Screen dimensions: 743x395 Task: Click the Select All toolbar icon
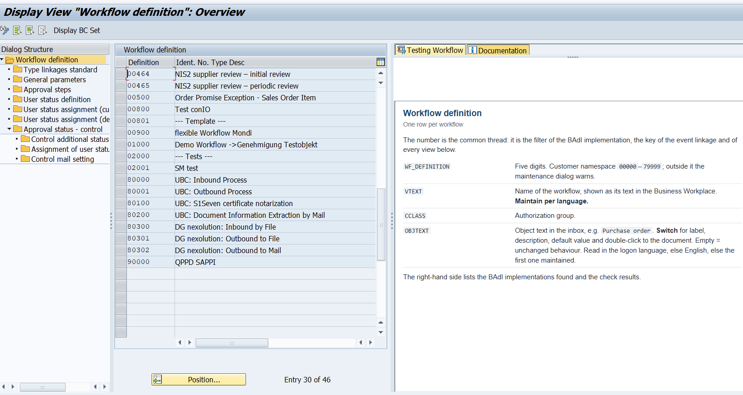coord(18,30)
